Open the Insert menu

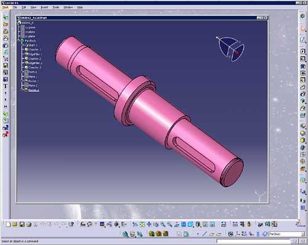(44, 7)
